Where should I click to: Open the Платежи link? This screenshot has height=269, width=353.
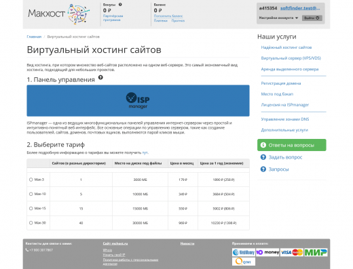coord(161,20)
